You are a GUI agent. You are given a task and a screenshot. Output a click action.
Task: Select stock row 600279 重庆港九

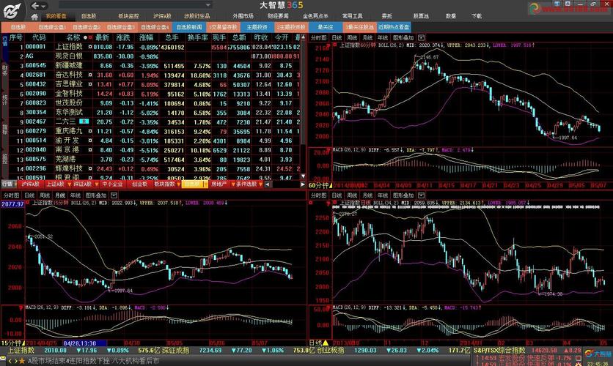(x=153, y=131)
